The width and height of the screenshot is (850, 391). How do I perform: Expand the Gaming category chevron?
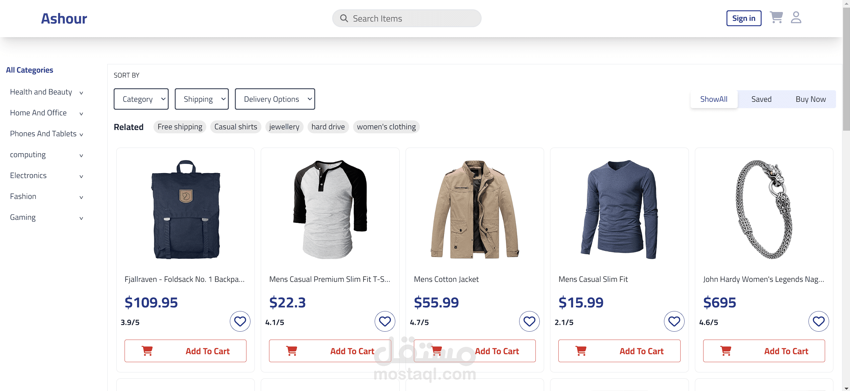[81, 218]
